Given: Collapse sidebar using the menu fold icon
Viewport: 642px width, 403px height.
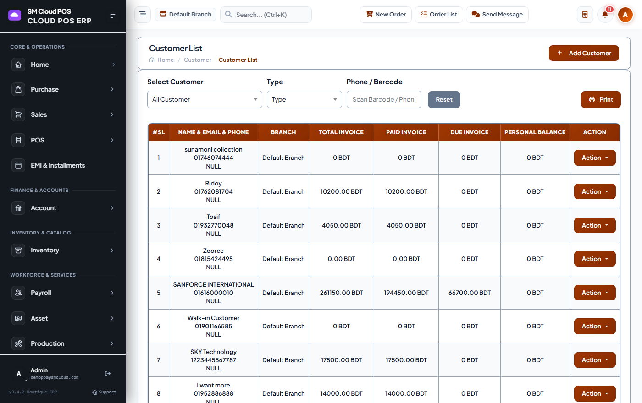Looking at the screenshot, I should coord(112,16).
